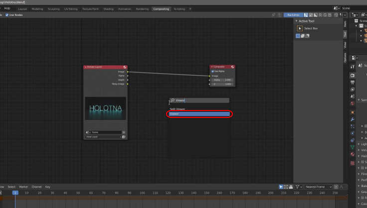Viewport: 367px width, 208px height.
Task: Open the Object properties tab
Action: click(x=353, y=112)
